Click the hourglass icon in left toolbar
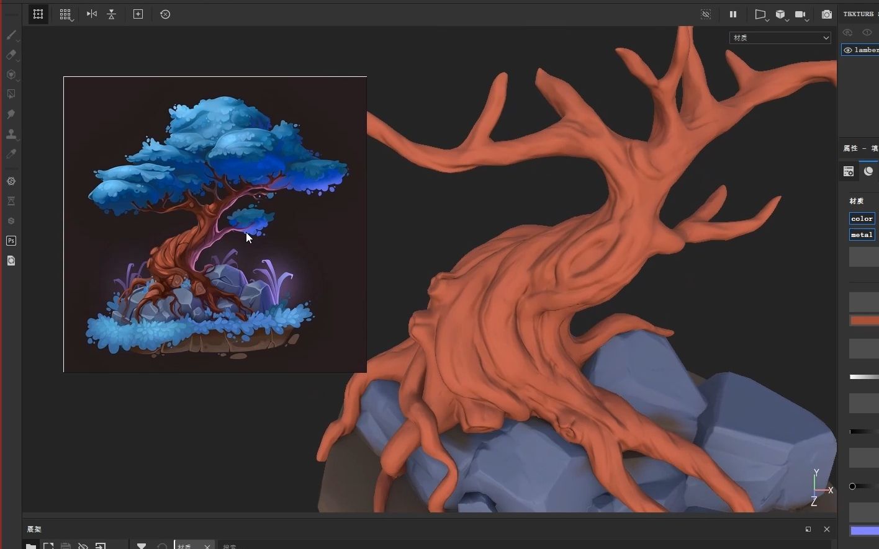The width and height of the screenshot is (879, 549). 11,201
